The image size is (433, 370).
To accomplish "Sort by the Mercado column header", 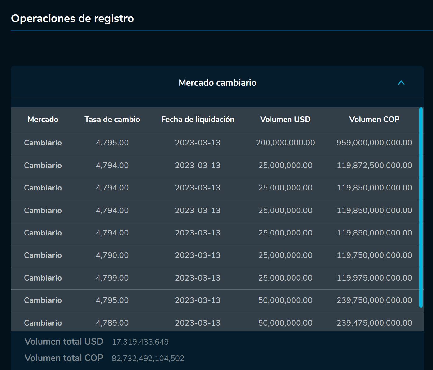I will (43, 120).
